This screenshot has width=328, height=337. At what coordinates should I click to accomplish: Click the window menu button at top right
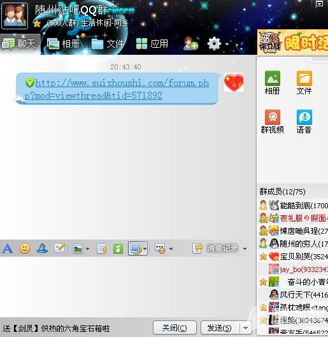point(319,4)
